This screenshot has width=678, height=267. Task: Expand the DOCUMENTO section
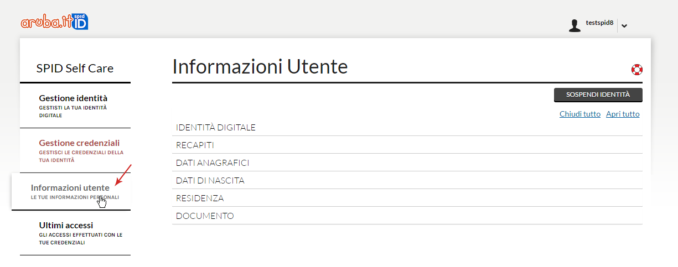pos(407,216)
